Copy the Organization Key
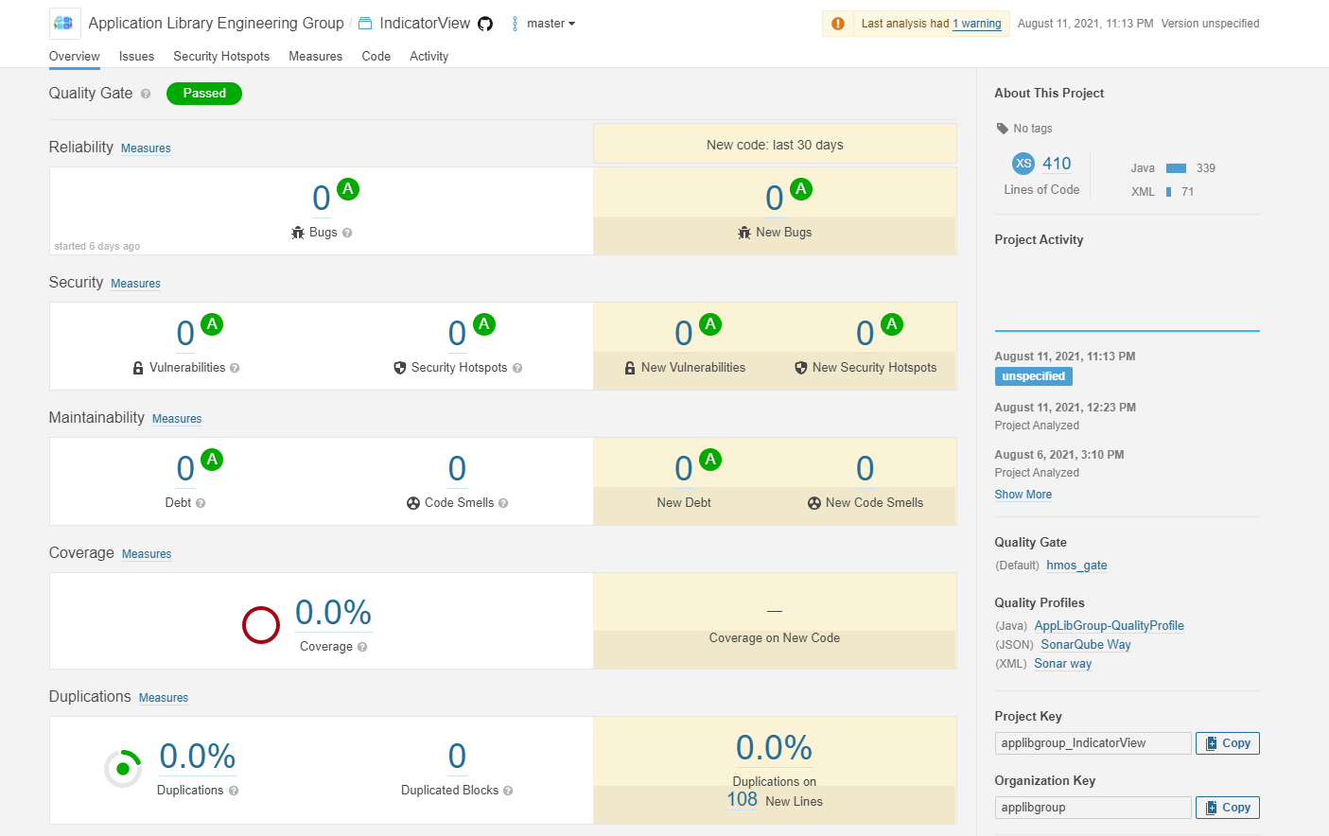This screenshot has height=836, width=1329. [1228, 808]
